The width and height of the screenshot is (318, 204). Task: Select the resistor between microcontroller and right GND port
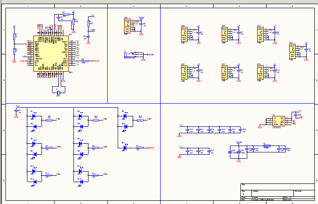(x=85, y=61)
